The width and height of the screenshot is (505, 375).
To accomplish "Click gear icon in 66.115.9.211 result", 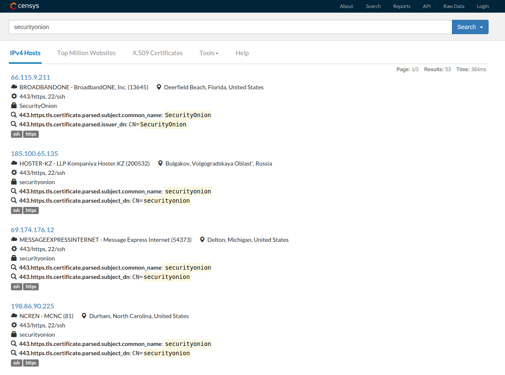I will [14, 96].
